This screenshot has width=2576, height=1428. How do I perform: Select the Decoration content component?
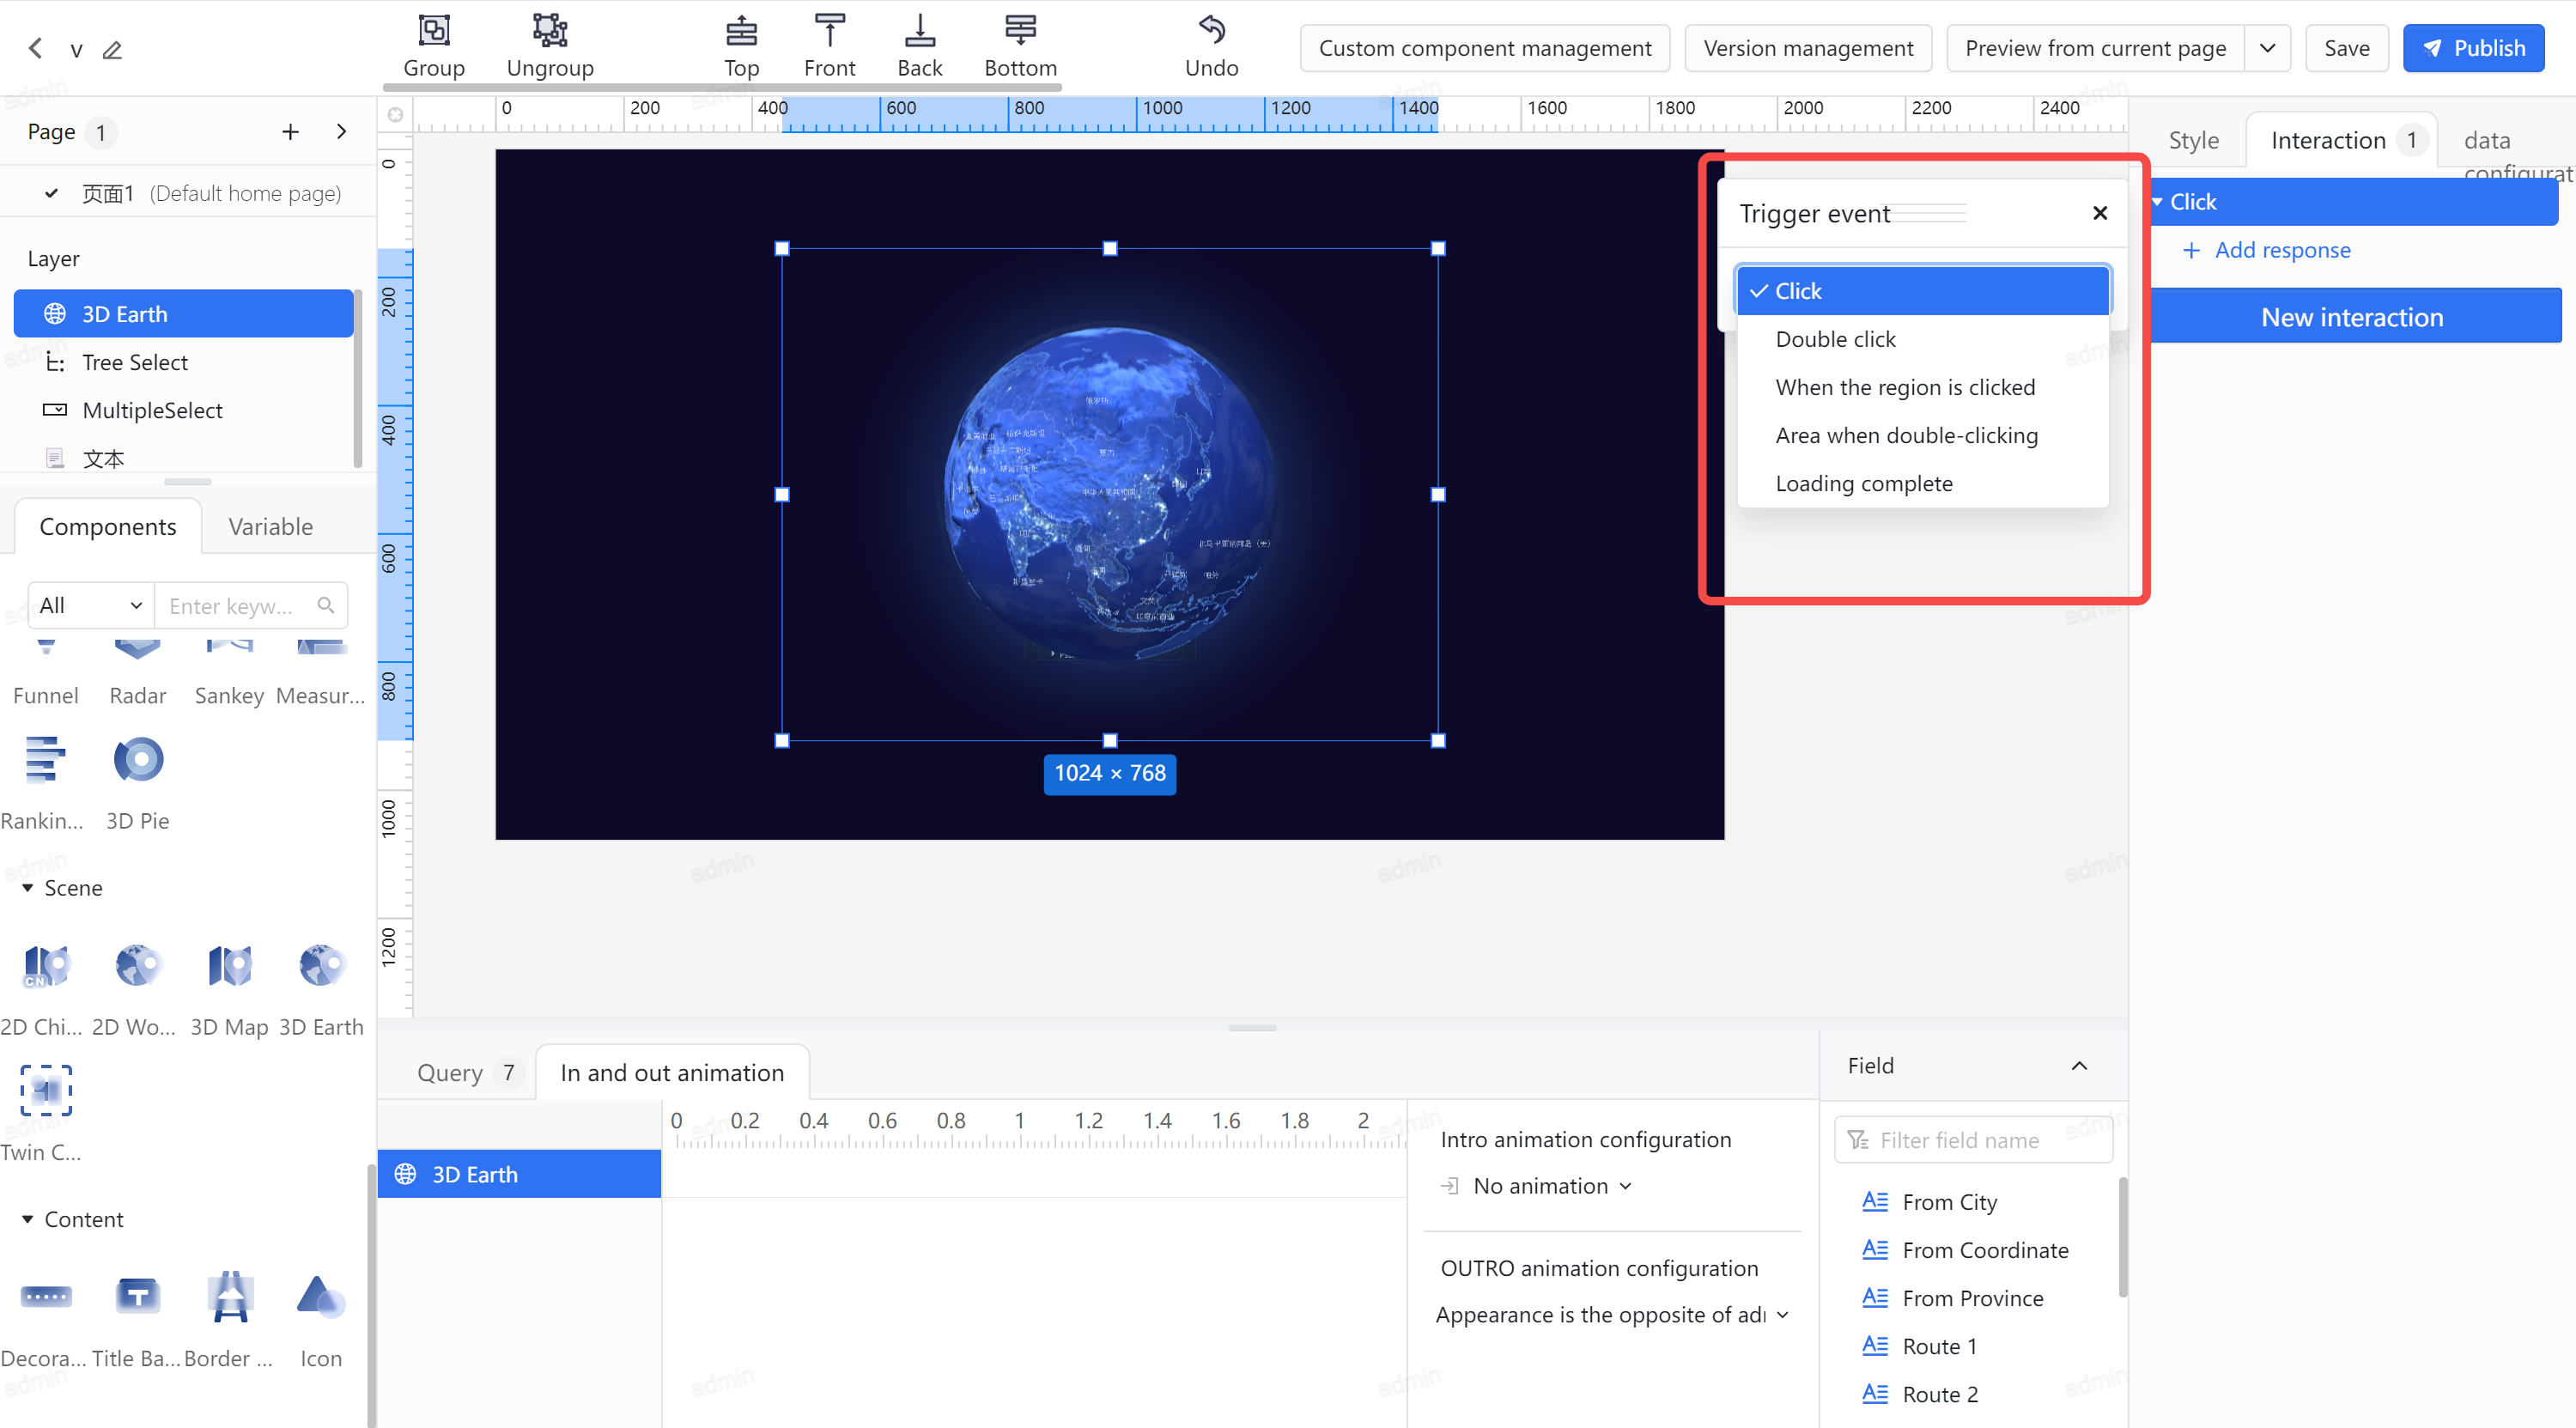pos(45,1320)
